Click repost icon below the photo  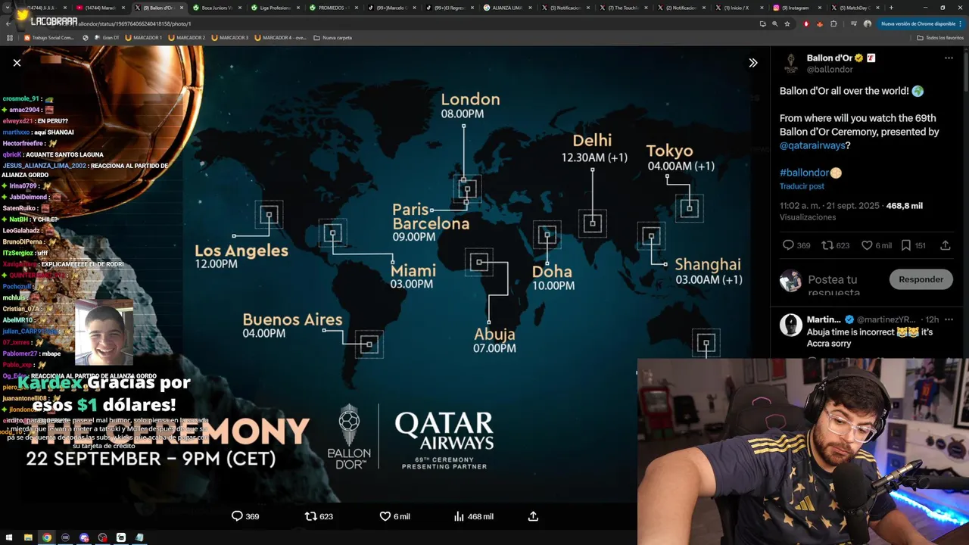coord(310,516)
